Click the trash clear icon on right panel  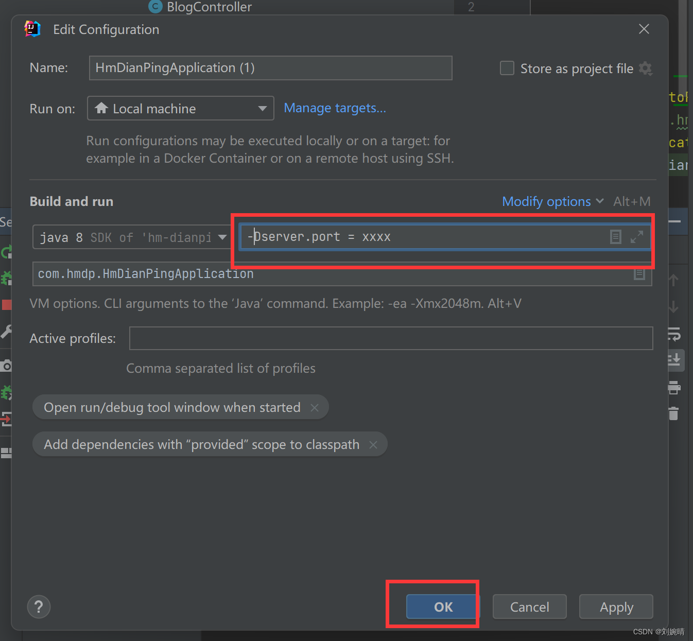[x=673, y=414]
